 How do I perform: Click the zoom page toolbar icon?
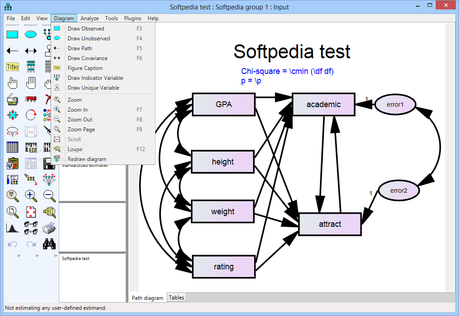[12, 212]
